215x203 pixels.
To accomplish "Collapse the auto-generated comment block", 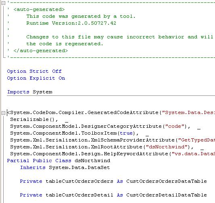I will [3, 3].
